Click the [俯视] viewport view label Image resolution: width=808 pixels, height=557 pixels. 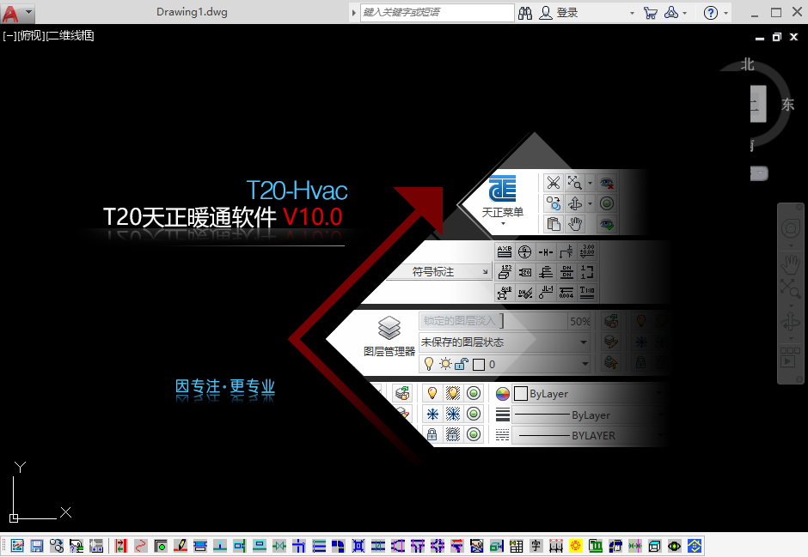[x=32, y=35]
